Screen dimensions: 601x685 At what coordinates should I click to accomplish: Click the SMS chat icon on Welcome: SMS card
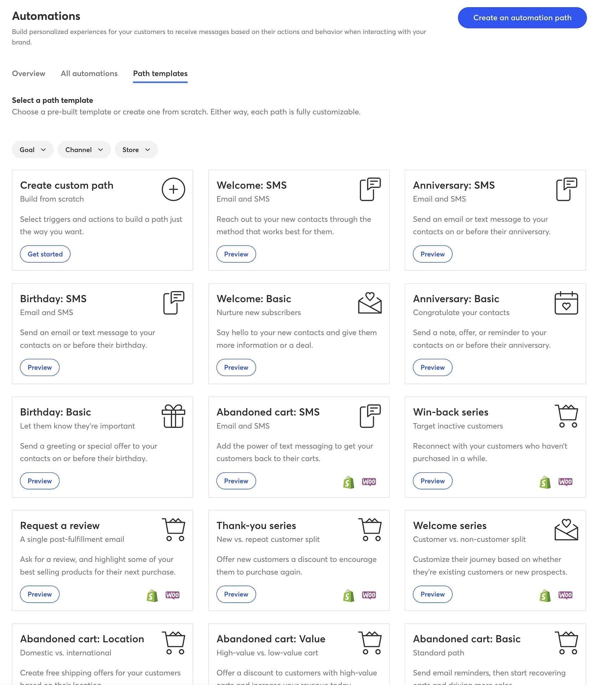point(370,190)
